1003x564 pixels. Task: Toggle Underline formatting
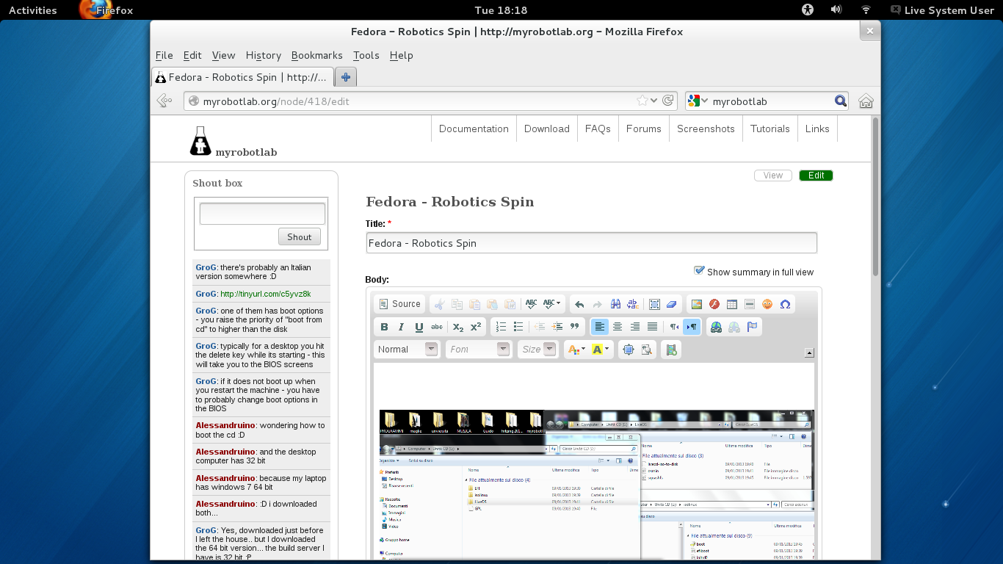(419, 327)
